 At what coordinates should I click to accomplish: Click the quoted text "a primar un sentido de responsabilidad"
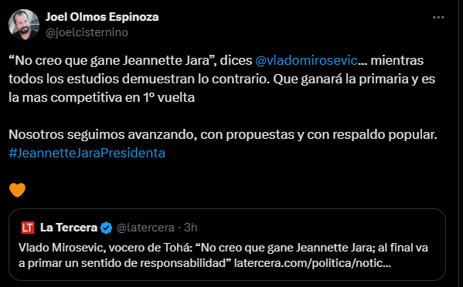click(124, 263)
